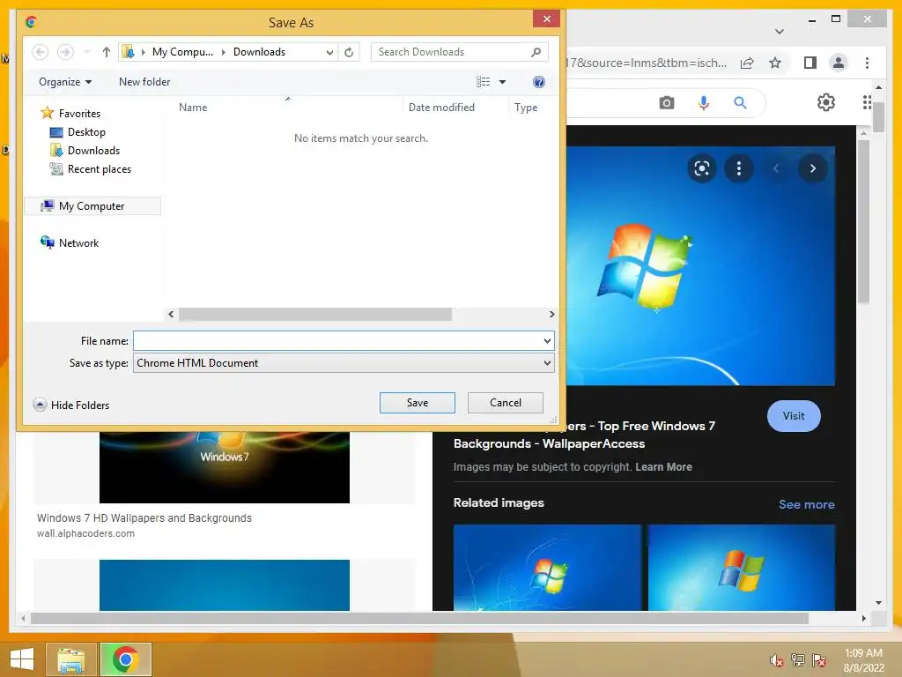Open the dialog Help icon
Screen dimensions: 902x677
538,82
